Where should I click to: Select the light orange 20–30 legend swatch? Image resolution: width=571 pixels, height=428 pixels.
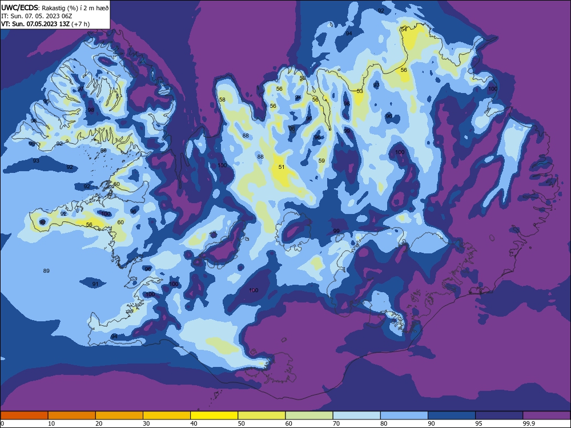[119, 415]
